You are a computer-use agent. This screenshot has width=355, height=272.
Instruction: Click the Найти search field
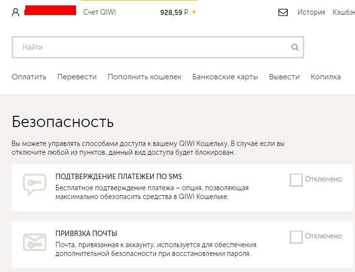tap(151, 48)
